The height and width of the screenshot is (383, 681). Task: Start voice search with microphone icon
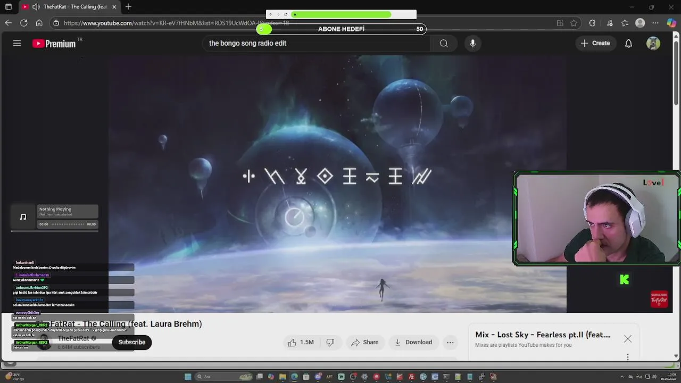(472, 44)
